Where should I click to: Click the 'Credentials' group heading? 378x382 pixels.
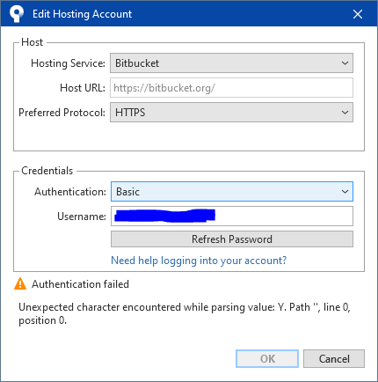coord(47,171)
